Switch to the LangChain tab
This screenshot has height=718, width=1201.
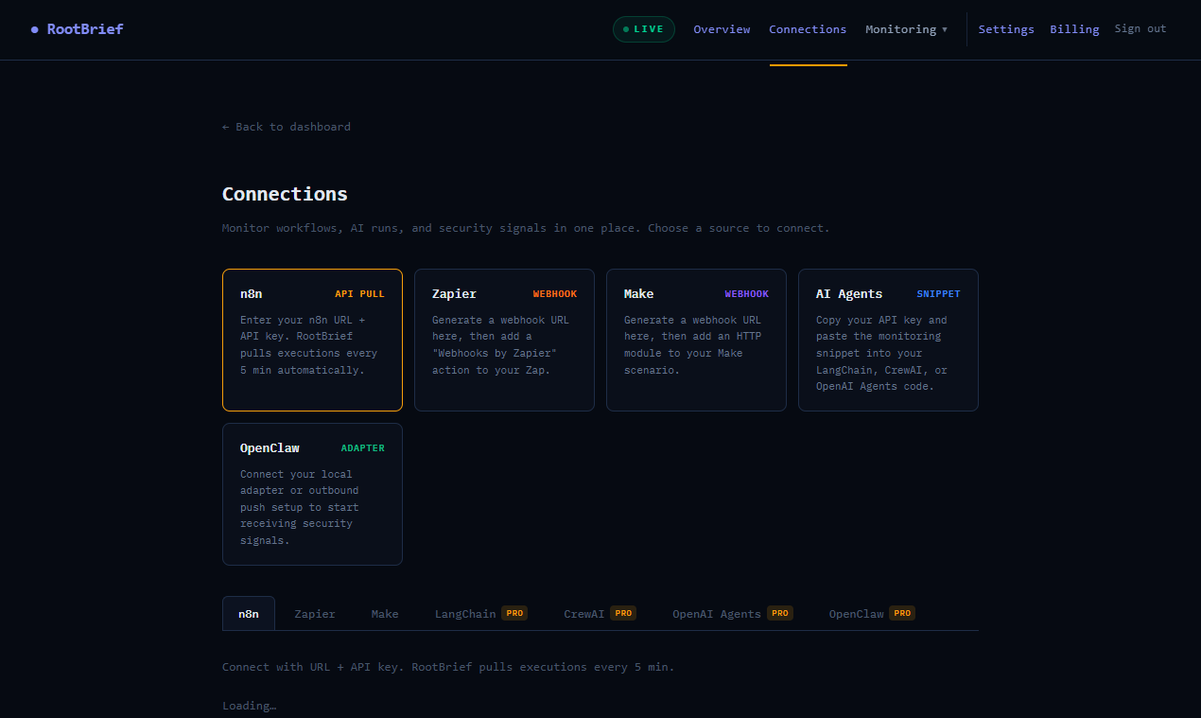(480, 614)
